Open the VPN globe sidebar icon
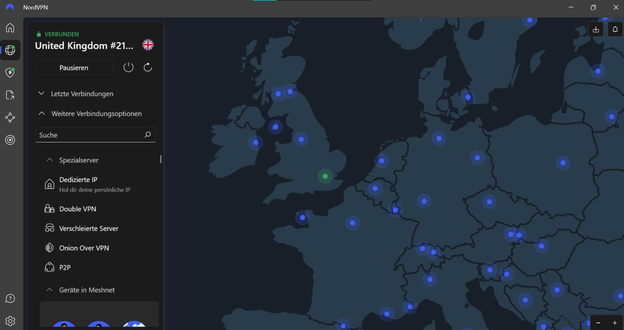 10,50
